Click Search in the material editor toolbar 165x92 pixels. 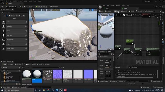pos(124,11)
